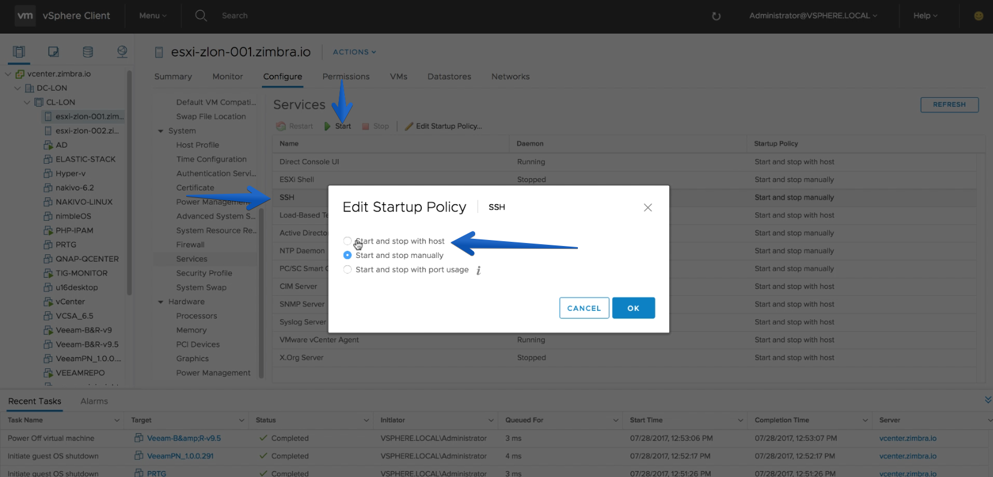Click CANCEL in Edit Startup Policy dialog
Image resolution: width=993 pixels, height=477 pixels.
click(584, 308)
